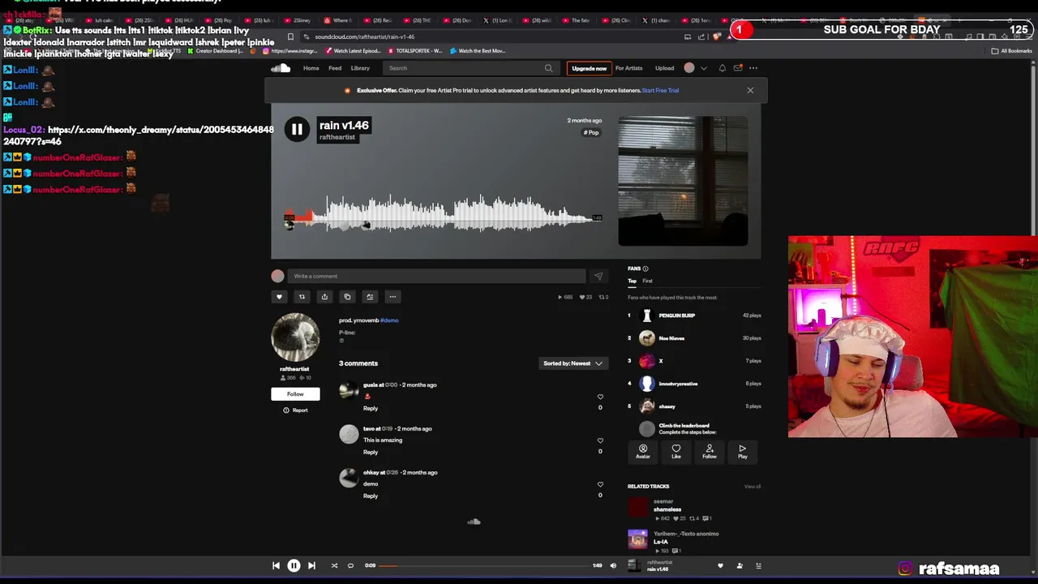Click the SoundCloud search field
The height and width of the screenshot is (584, 1038).
470,68
